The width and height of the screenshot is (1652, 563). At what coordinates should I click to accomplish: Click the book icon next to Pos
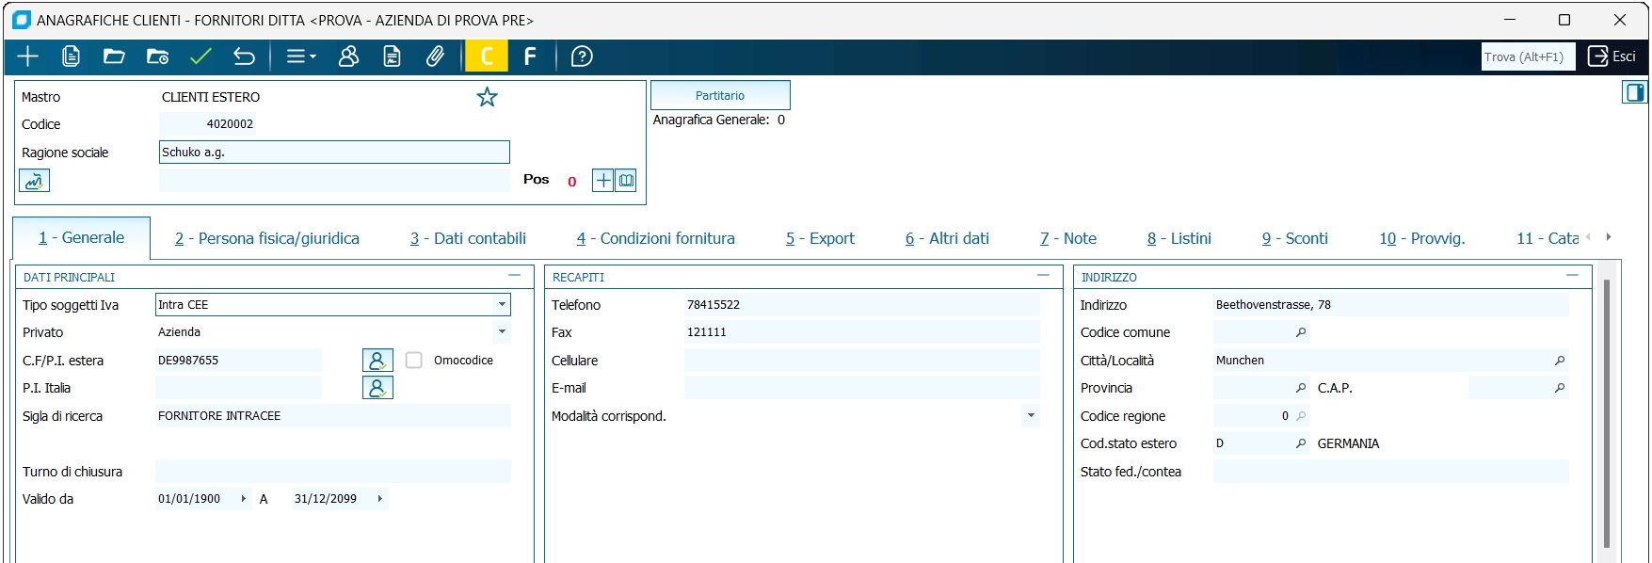point(626,180)
